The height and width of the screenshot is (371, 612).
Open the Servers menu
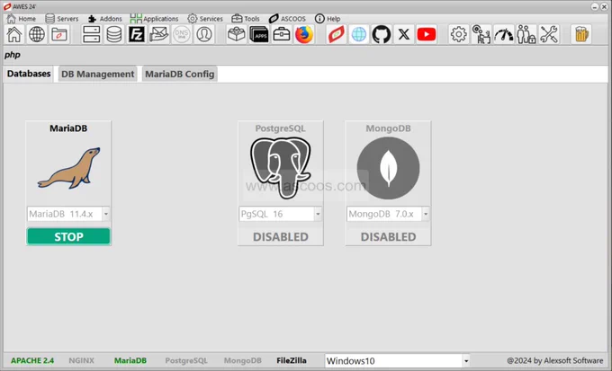[x=62, y=18]
